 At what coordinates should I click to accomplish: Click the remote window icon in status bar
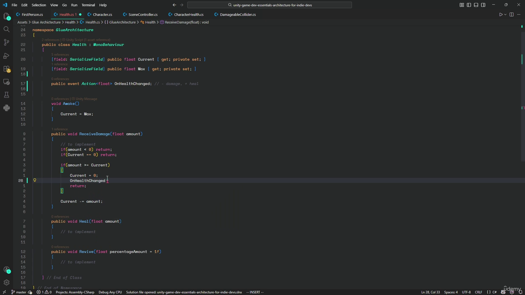[x=4, y=292]
